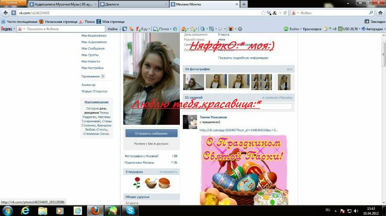Click the USD 29,76 currency rate widget

point(348,29)
